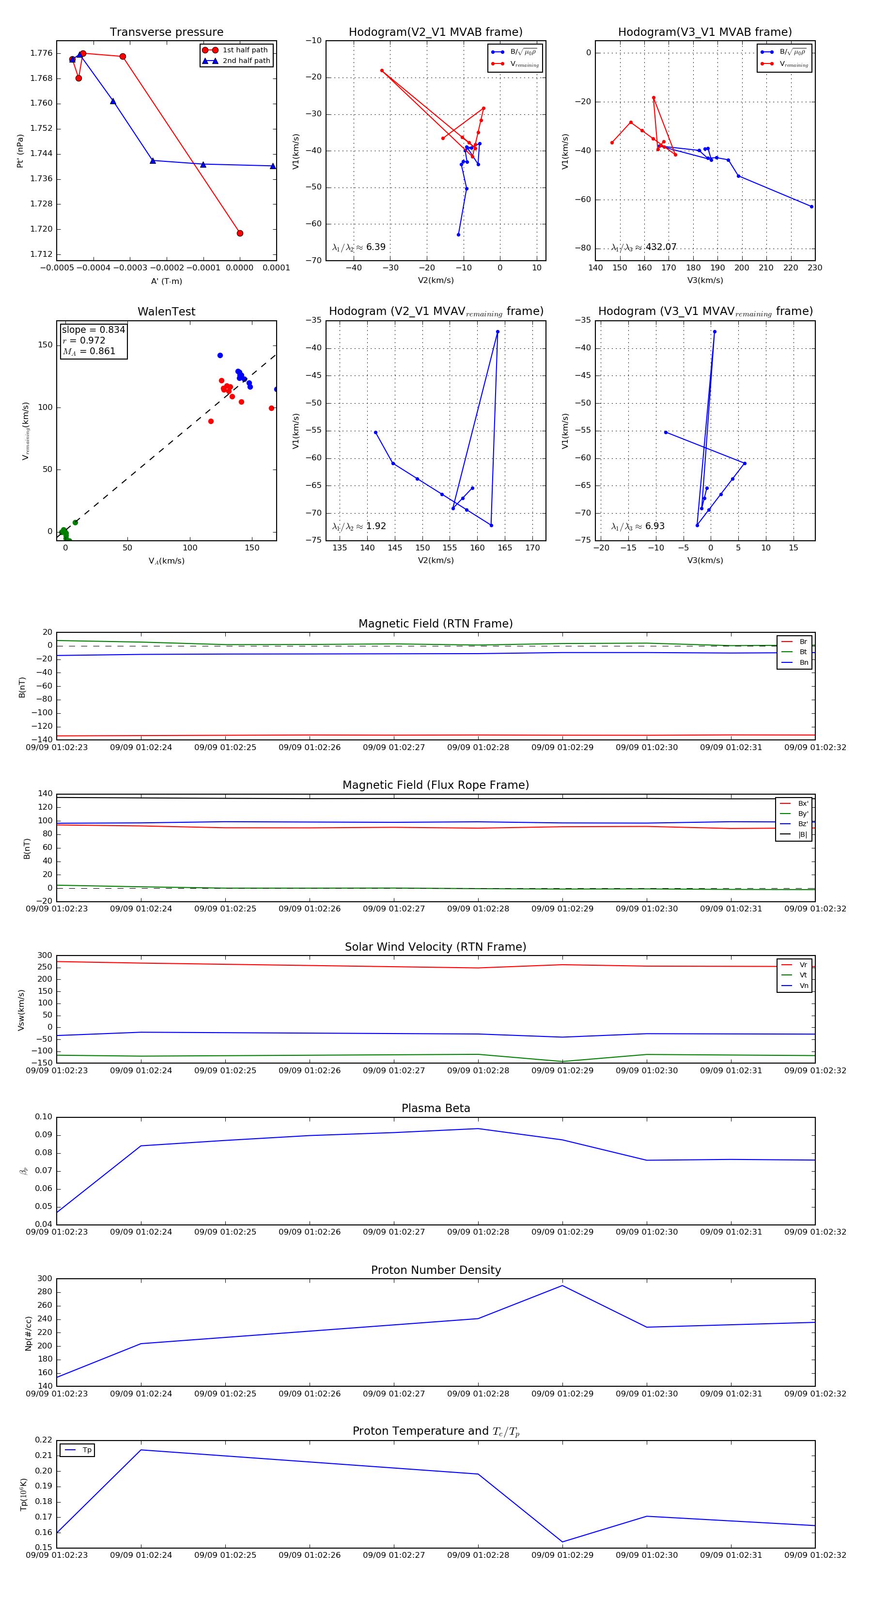Click the 'M_A = 0.861' annotation
The image size is (872, 1599).
pyautogui.click(x=89, y=351)
